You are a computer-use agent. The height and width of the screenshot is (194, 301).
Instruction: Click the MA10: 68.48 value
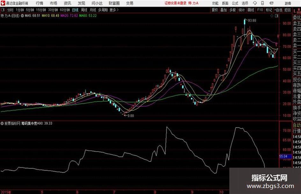pos(50,16)
